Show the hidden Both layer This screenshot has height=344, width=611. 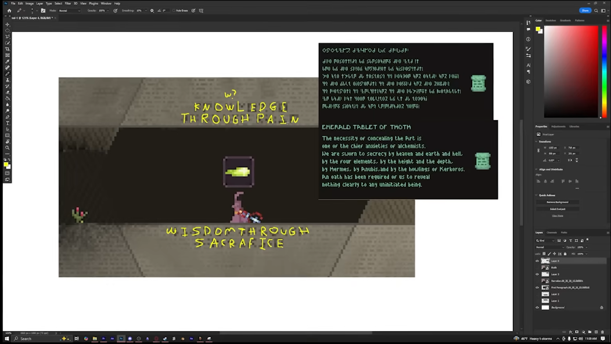click(537, 268)
